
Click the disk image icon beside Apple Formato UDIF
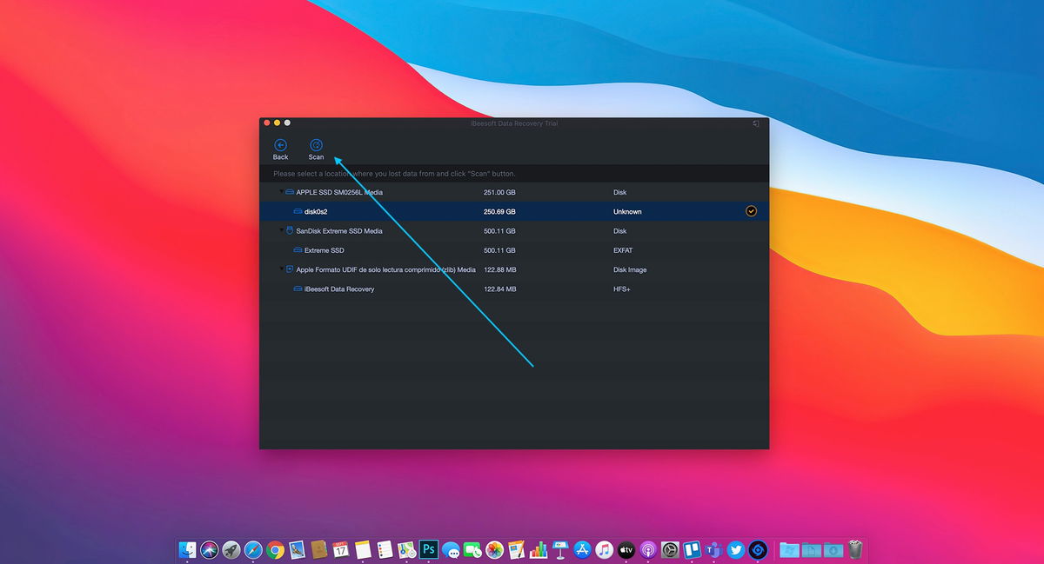point(290,269)
